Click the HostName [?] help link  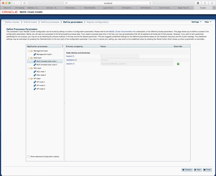71,60
